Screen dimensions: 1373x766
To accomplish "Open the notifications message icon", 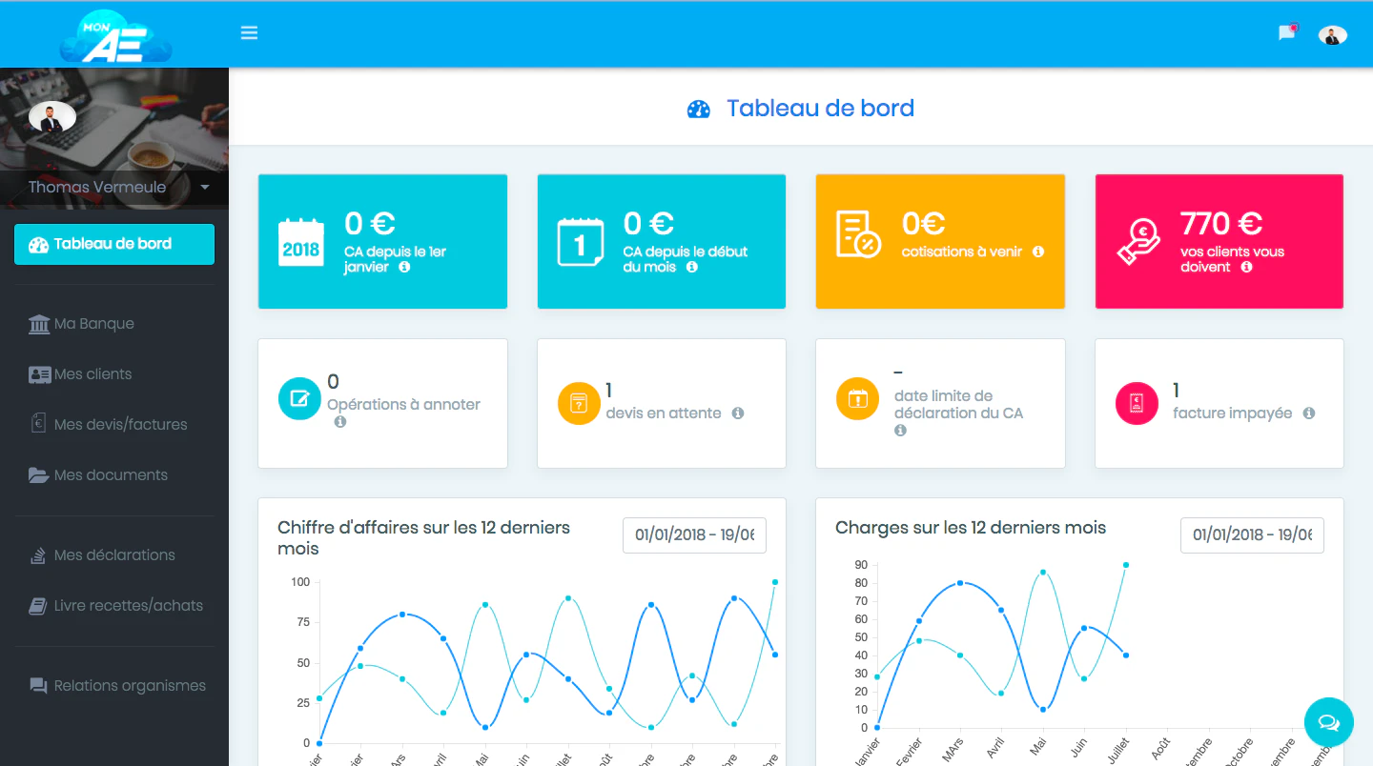I will 1287,32.
